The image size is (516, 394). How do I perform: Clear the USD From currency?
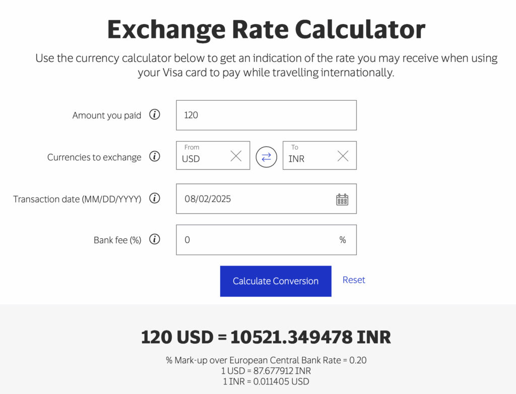click(236, 156)
